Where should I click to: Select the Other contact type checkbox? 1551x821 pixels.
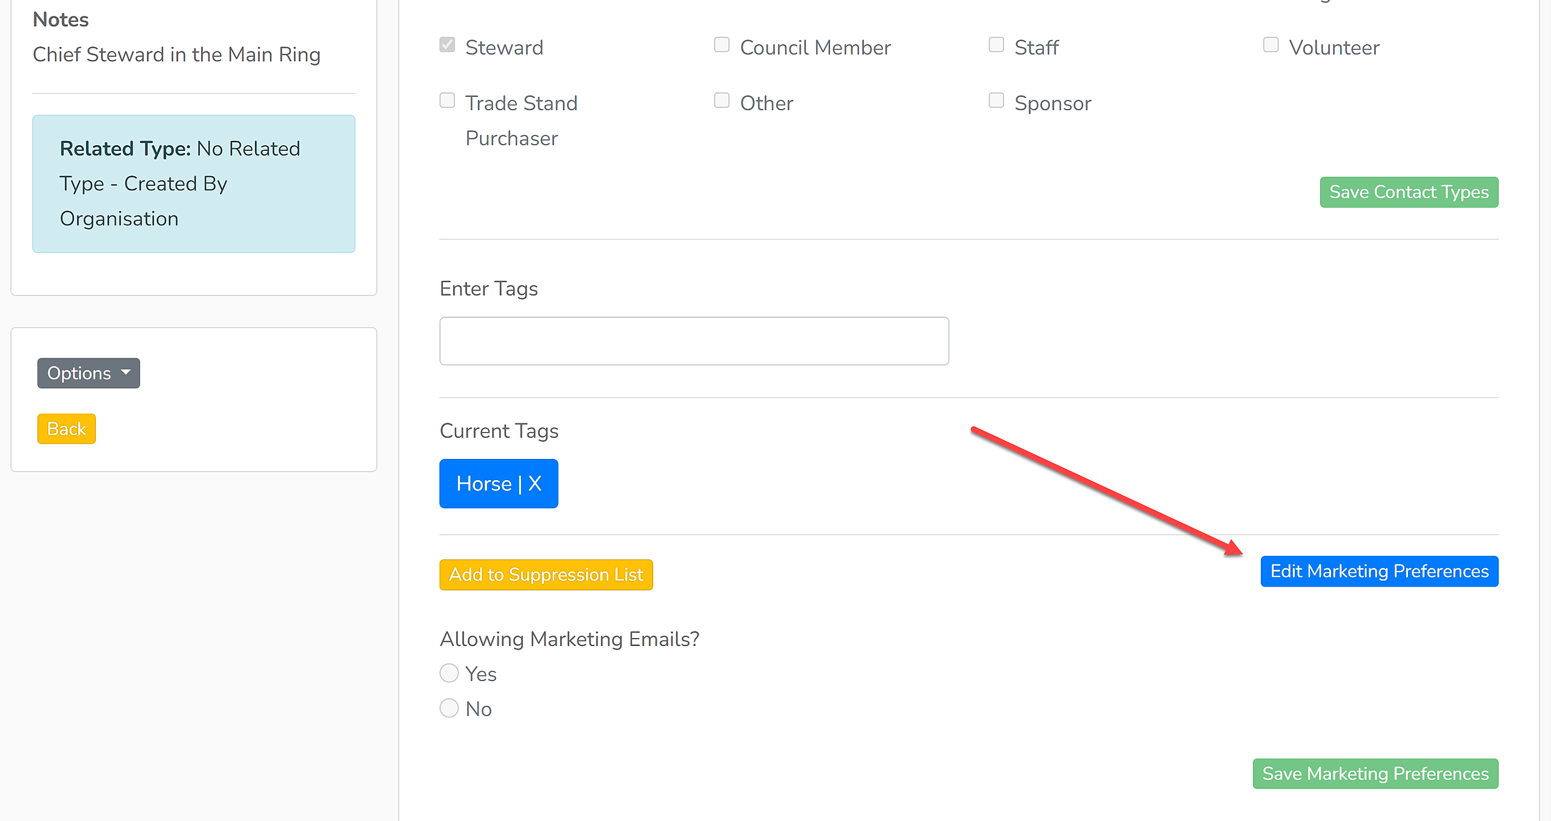coord(722,101)
